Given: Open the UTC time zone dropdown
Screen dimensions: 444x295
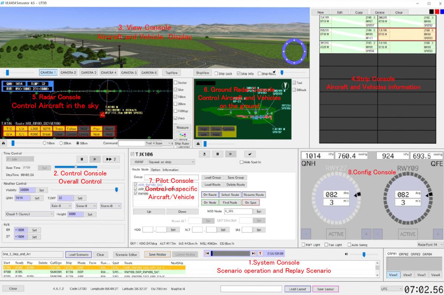Looking at the screenshot, I should click(391, 289).
